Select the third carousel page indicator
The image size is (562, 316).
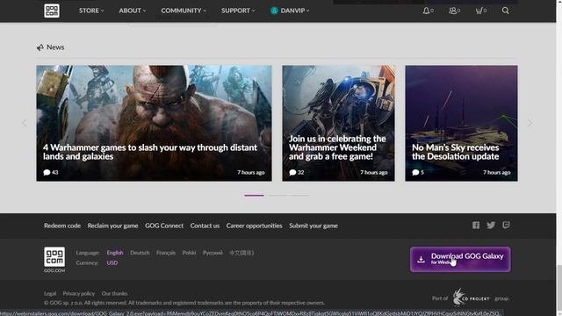[300, 195]
